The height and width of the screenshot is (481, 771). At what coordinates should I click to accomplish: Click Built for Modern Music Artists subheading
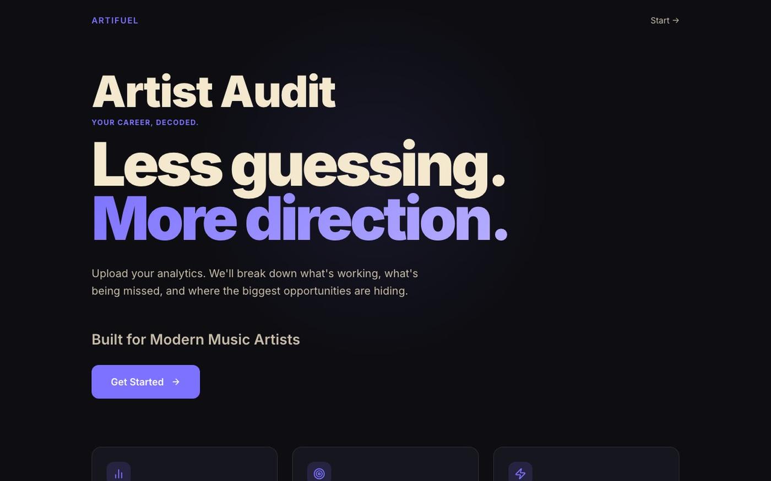click(x=196, y=339)
